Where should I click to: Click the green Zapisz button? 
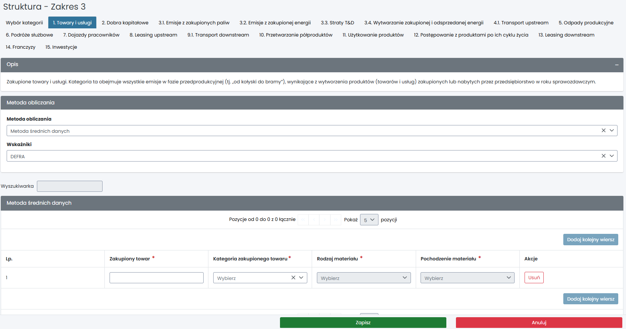pyautogui.click(x=363, y=322)
